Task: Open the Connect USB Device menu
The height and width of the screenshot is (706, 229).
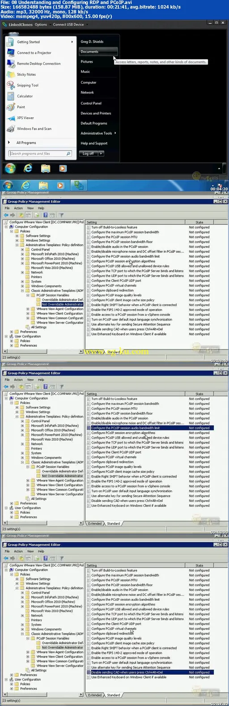Action: pos(68,25)
